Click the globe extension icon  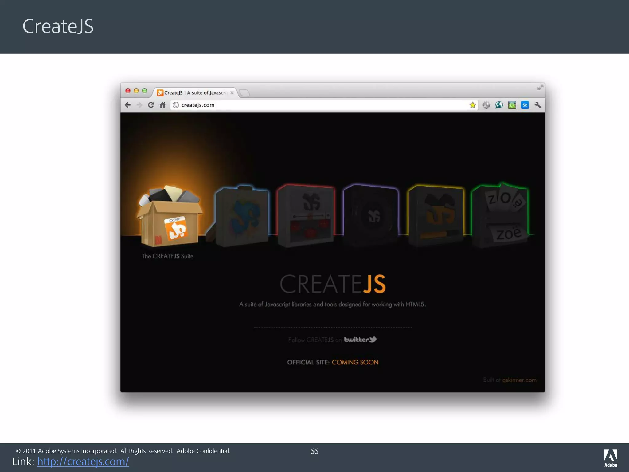(499, 105)
